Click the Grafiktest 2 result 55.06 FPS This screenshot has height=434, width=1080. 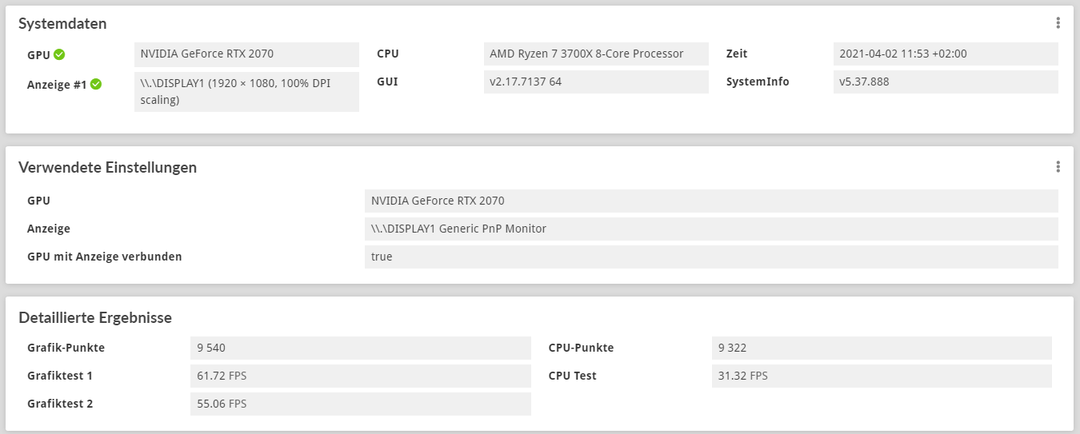pos(360,404)
